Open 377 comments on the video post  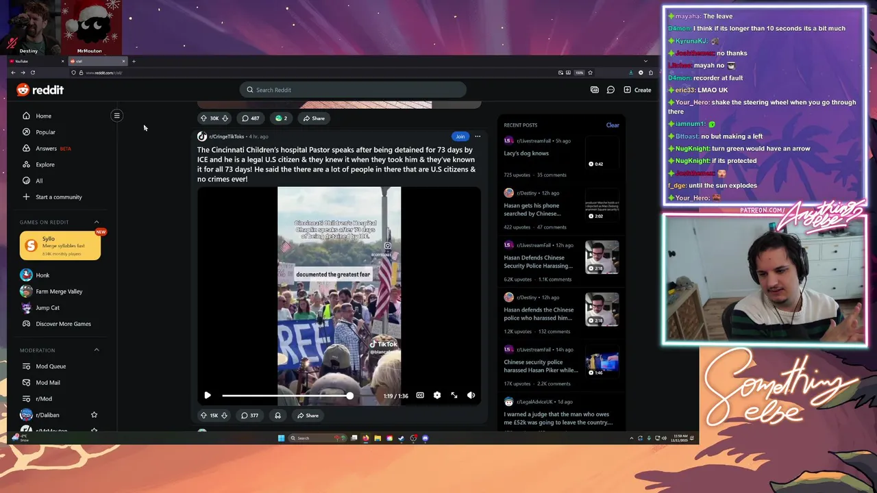[x=250, y=416]
